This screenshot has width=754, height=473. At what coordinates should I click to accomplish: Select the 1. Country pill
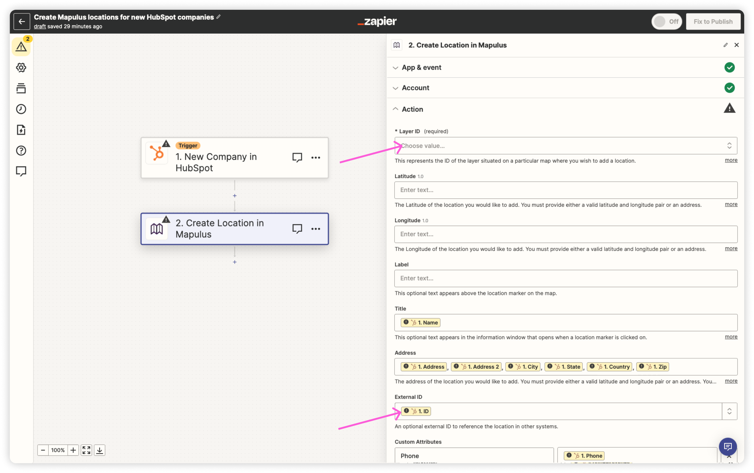[x=609, y=367]
